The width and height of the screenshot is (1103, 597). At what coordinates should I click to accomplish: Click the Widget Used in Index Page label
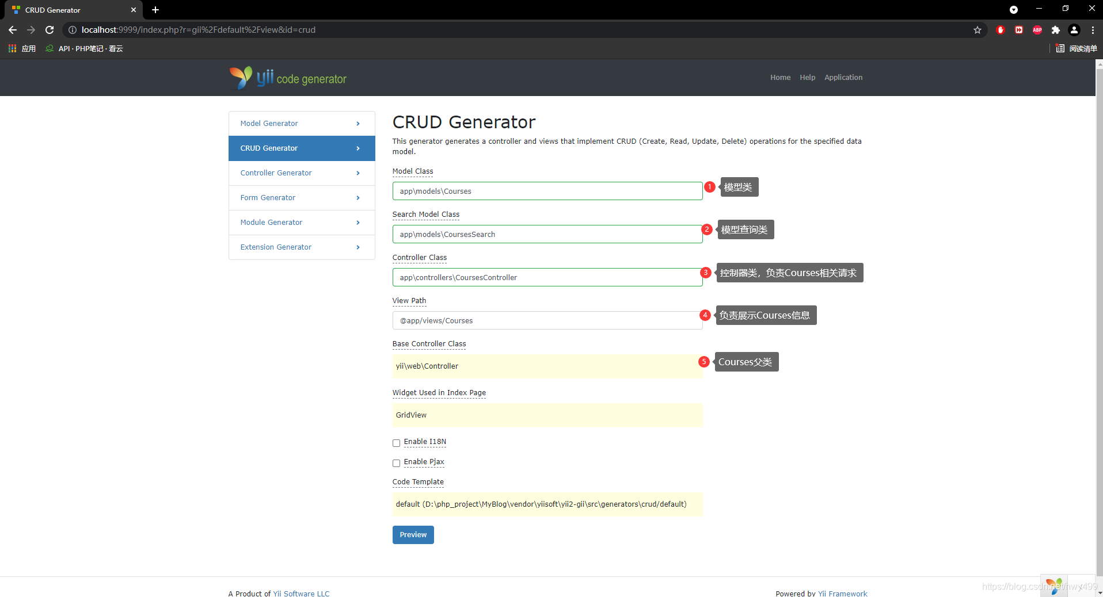(439, 393)
